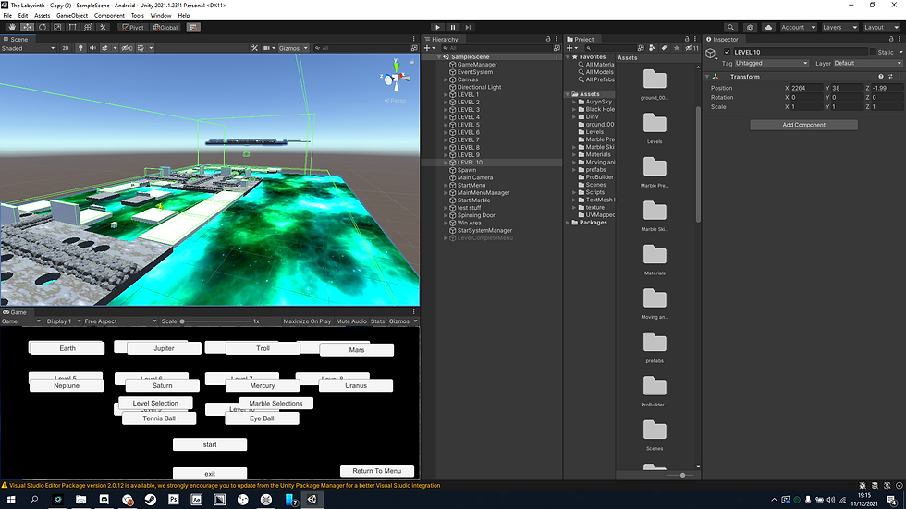Click Position X field
The width and height of the screenshot is (906, 509).
806,88
